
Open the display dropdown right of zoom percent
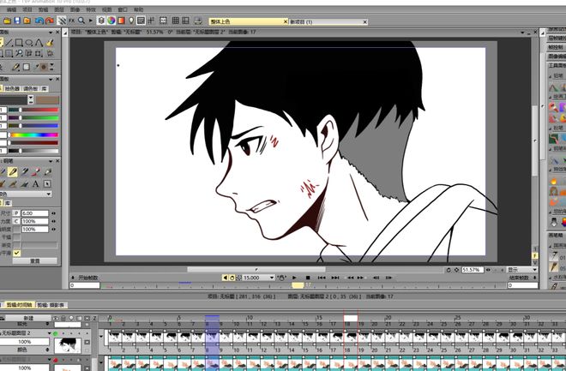[x=522, y=270]
